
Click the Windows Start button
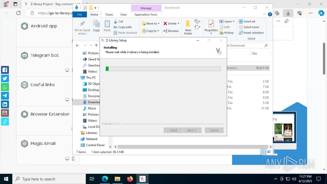[6, 179]
